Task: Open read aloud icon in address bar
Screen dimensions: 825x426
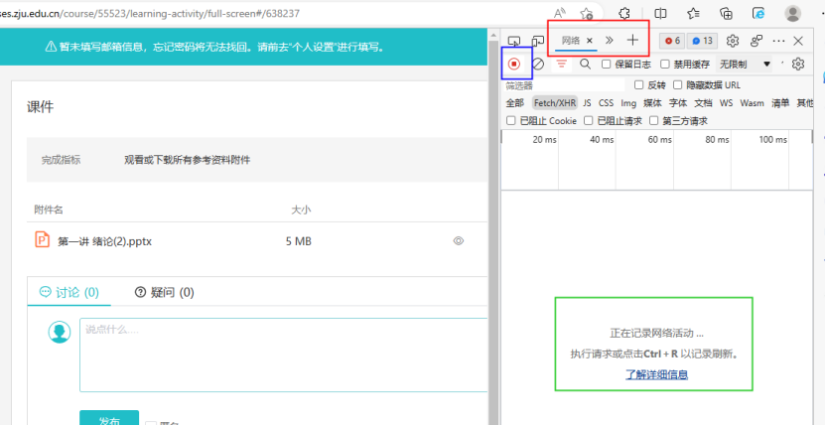Action: point(560,13)
